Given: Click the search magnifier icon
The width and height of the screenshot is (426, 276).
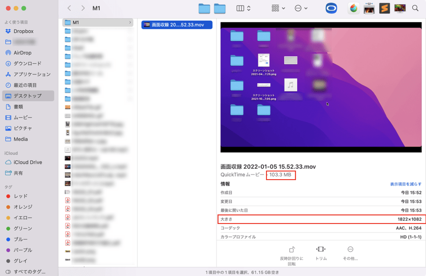Looking at the screenshot, I should (415, 8).
